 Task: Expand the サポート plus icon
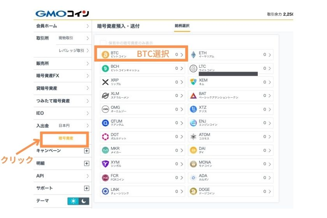pyautogui.click(x=86, y=188)
